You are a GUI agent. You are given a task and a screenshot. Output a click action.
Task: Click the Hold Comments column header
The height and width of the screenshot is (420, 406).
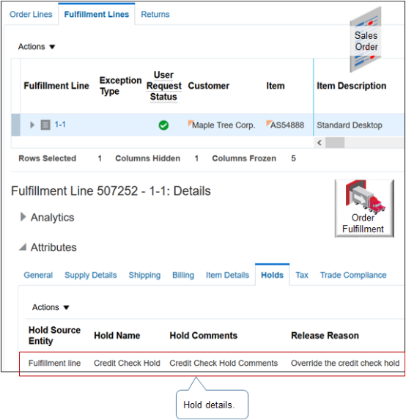click(x=204, y=336)
